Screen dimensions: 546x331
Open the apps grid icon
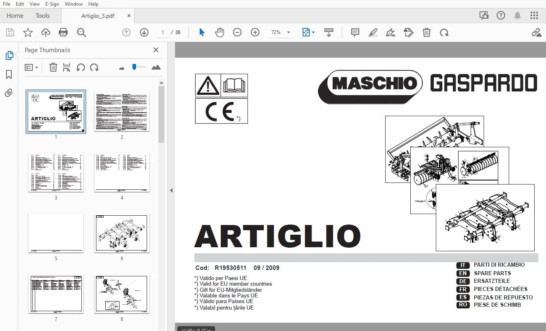pyautogui.click(x=534, y=15)
